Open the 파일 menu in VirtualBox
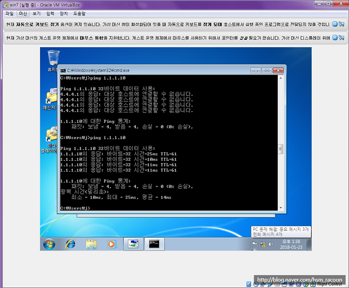Screen dimensions: 349x288 pos(9,14)
